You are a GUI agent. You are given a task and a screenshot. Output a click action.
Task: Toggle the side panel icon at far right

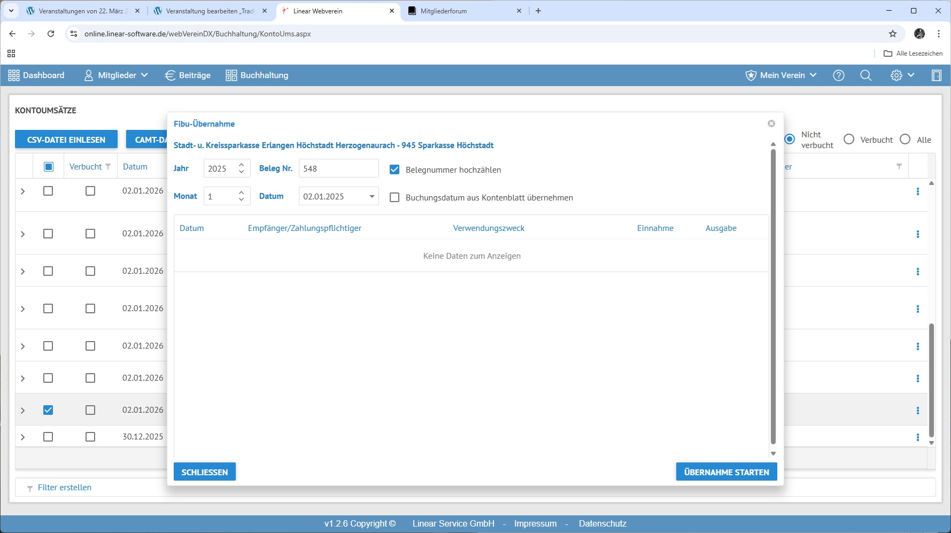[936, 75]
